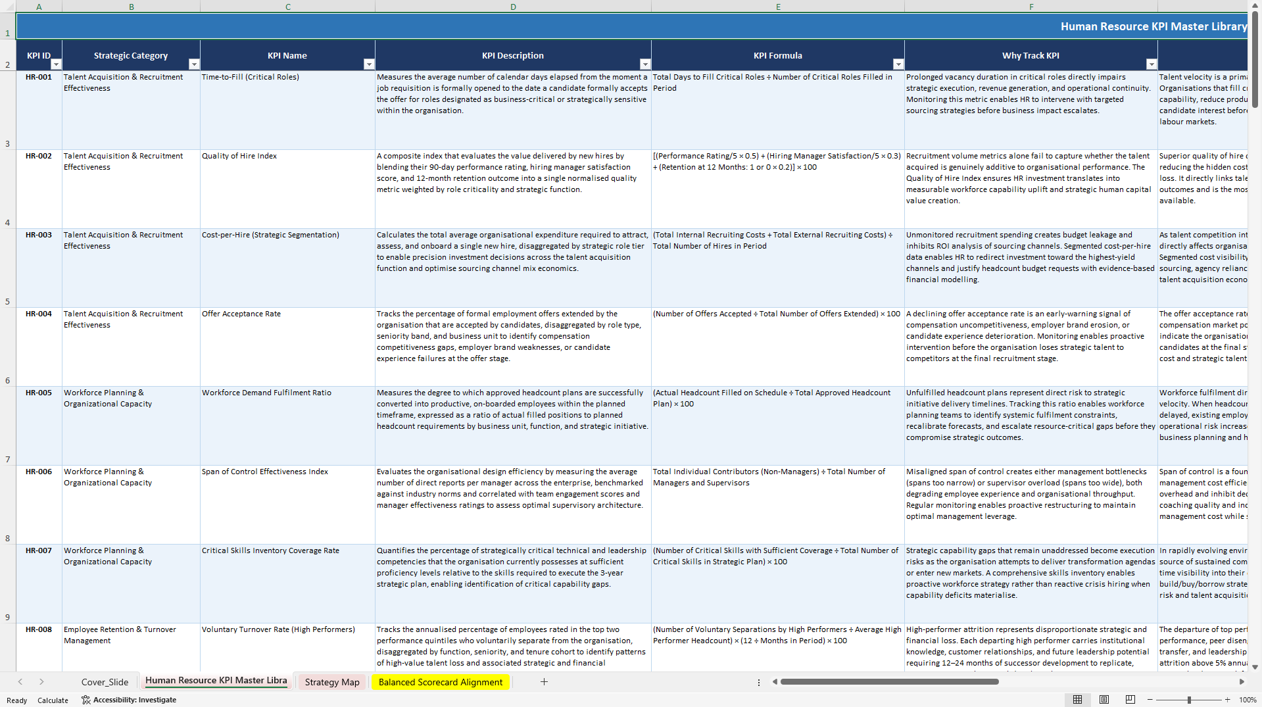Select the HR-001 cell
Viewport: 1262px width, 707px height.
tap(39, 110)
